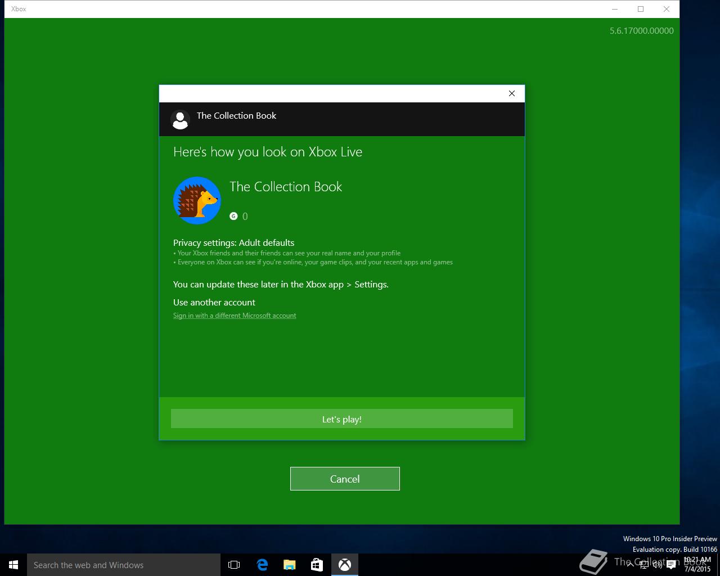Click the version number 5.6.17000.00000
Screen dimensions: 720x576
point(642,31)
